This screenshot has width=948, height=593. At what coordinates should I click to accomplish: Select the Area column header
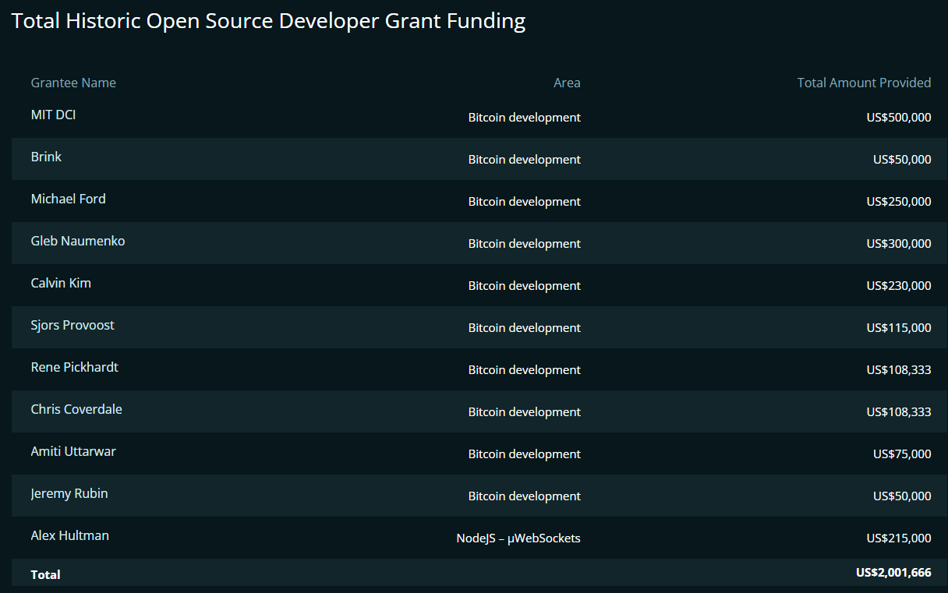567,83
